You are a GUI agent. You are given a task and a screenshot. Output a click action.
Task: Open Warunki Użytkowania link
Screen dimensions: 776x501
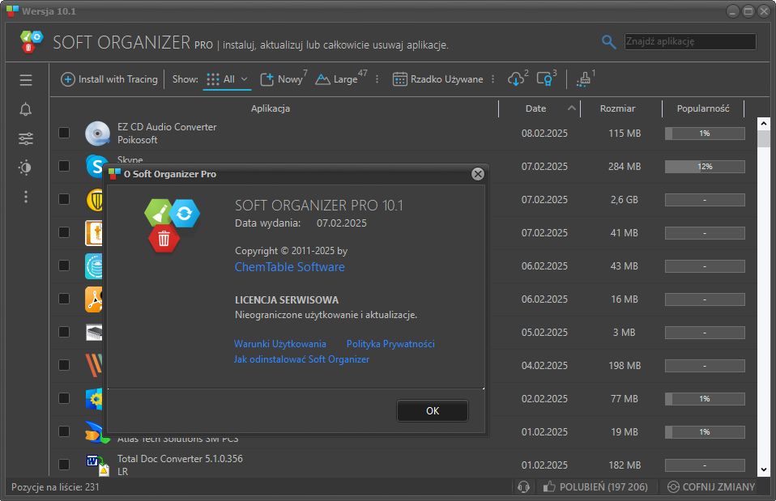(x=280, y=344)
